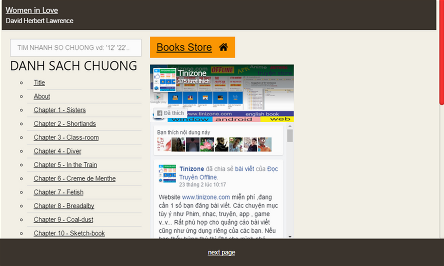Viewport: 444px width, 266px height.
Task: Open Chapter 8 - Breadalby
Action: click(x=64, y=206)
